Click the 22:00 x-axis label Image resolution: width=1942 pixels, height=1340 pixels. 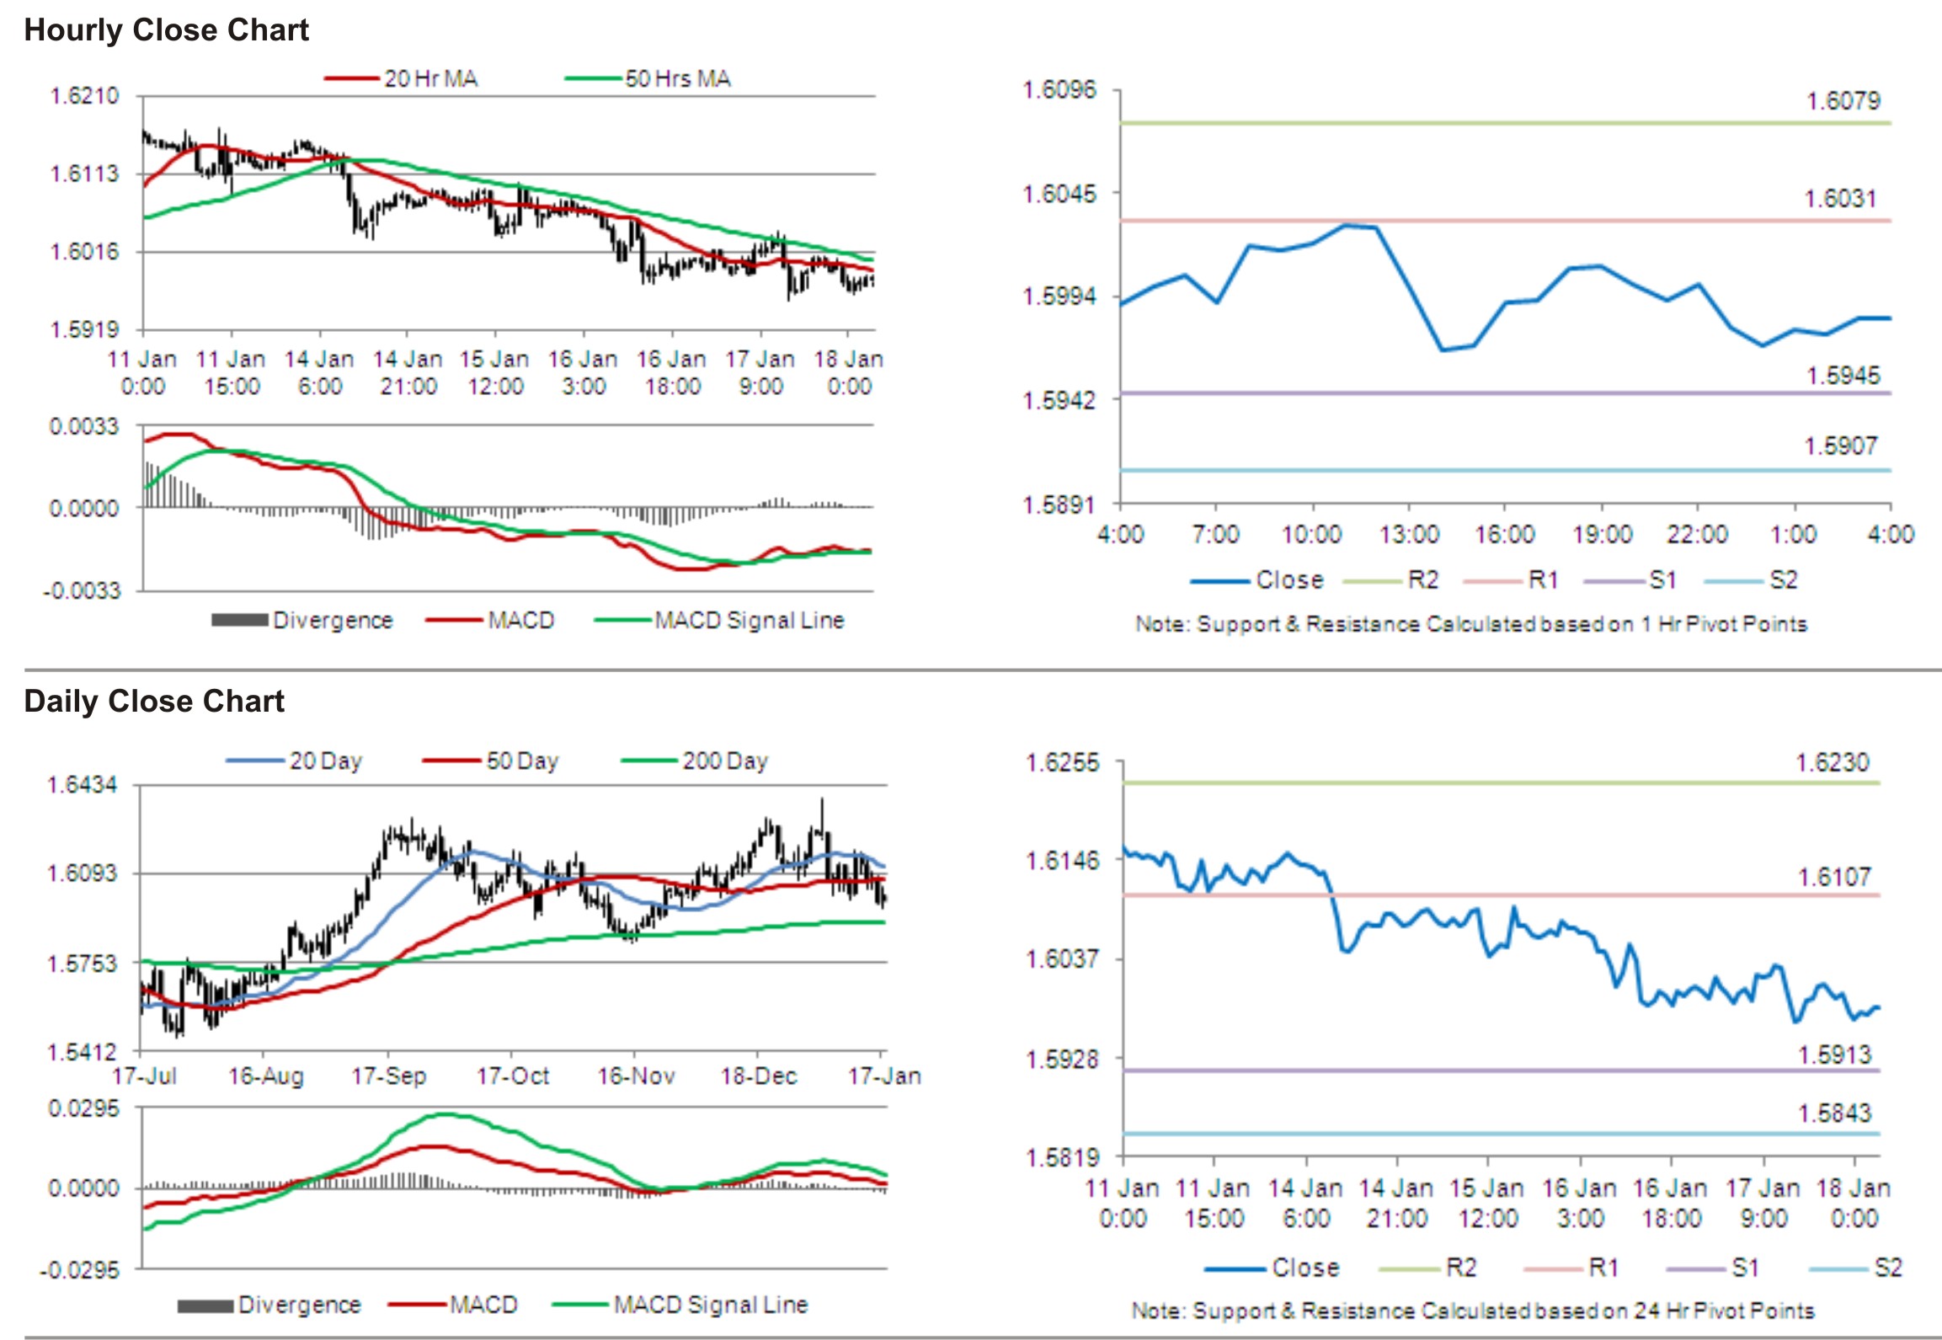[x=1697, y=535]
